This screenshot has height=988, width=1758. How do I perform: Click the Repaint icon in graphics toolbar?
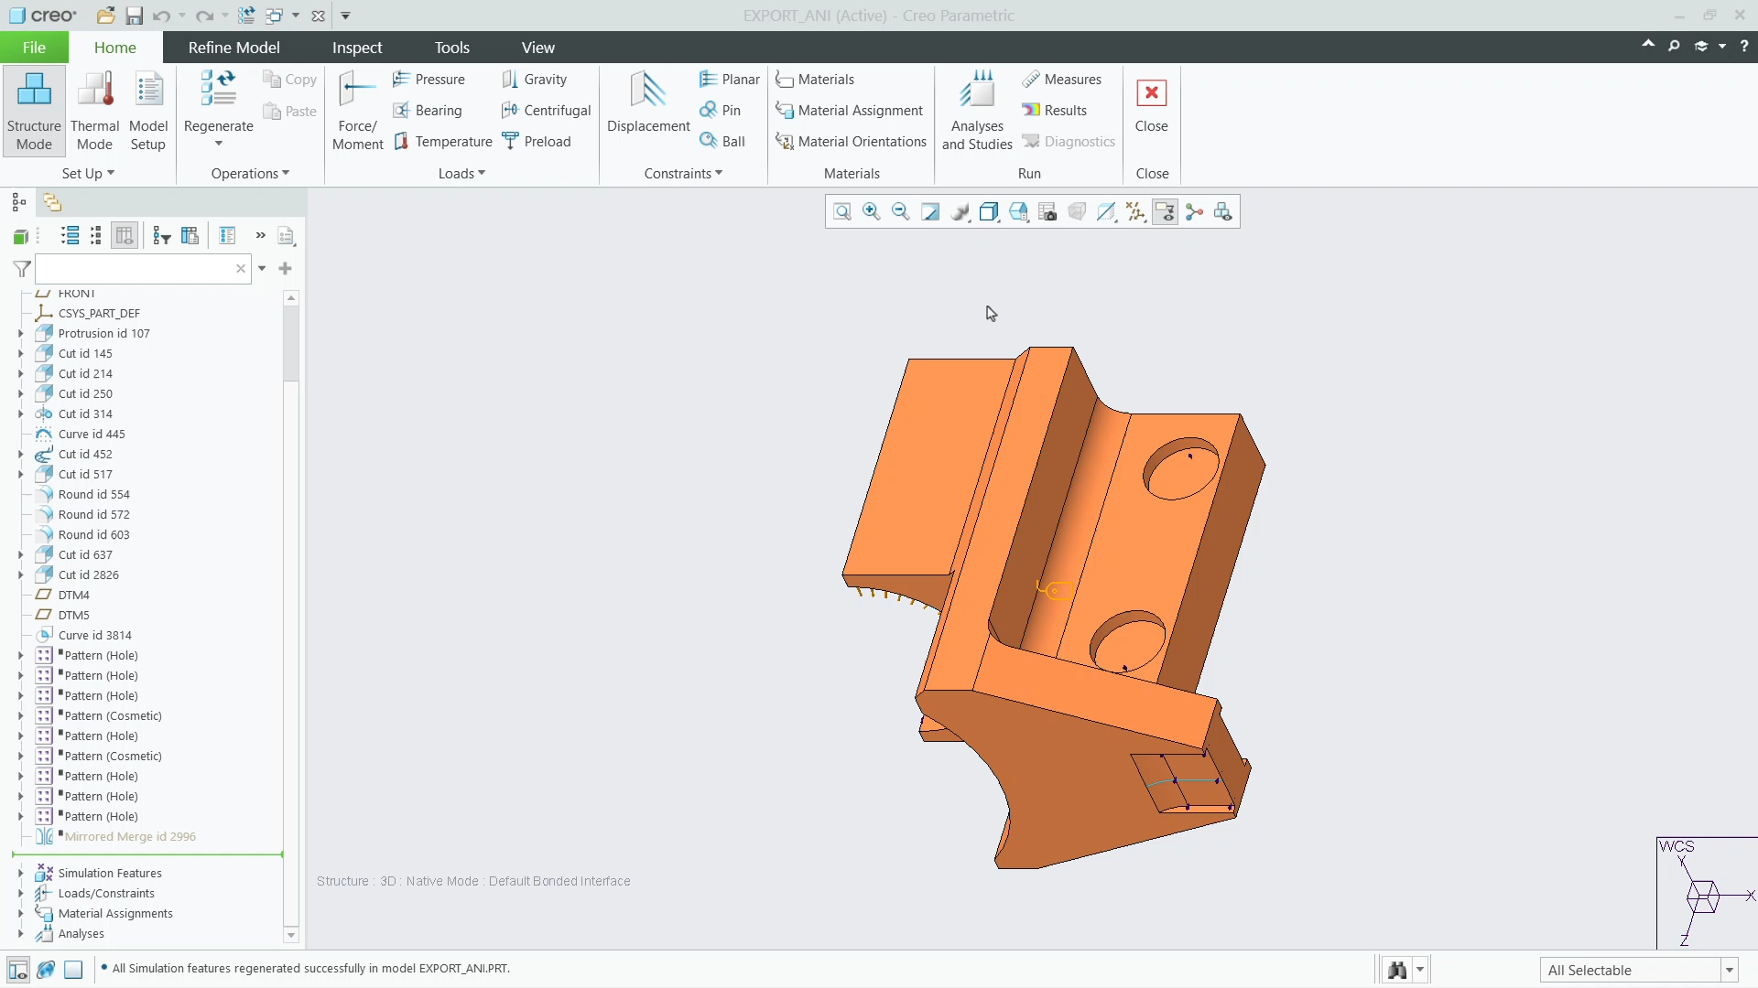click(930, 212)
